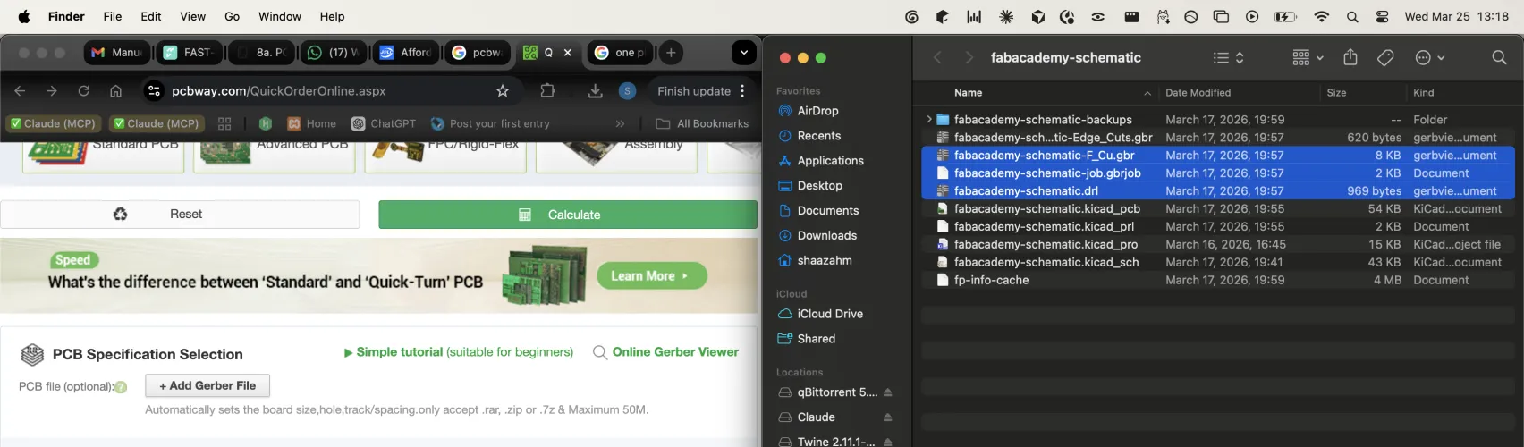Image resolution: width=1524 pixels, height=447 pixels.
Task: Open the Go menu
Action: [232, 16]
